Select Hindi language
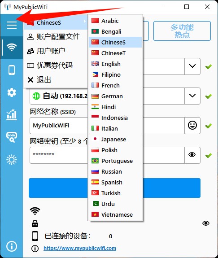The image size is (218, 258). (115, 107)
